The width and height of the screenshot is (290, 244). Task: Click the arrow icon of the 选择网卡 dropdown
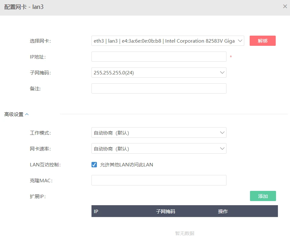pos(240,41)
